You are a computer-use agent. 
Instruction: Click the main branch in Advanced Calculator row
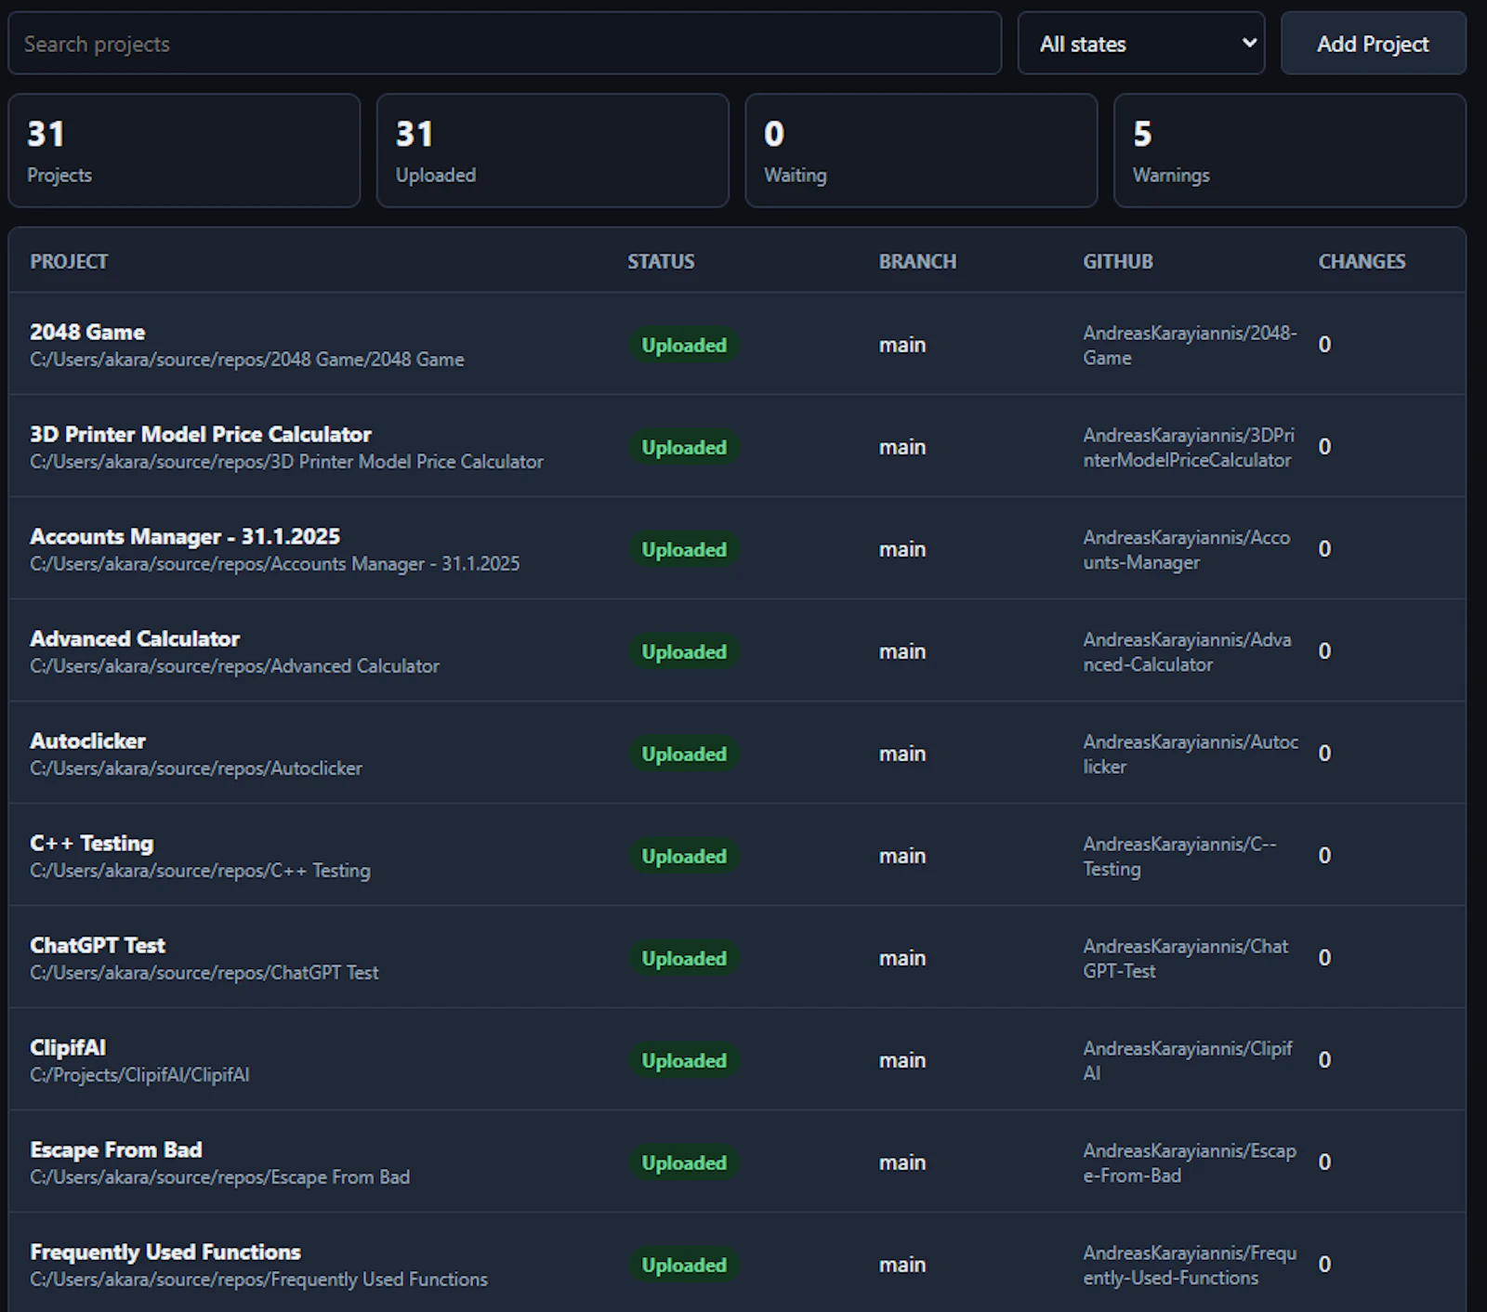pos(902,652)
